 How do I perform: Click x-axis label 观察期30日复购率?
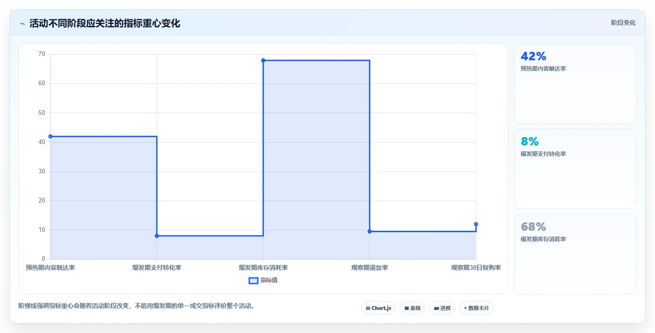476,268
